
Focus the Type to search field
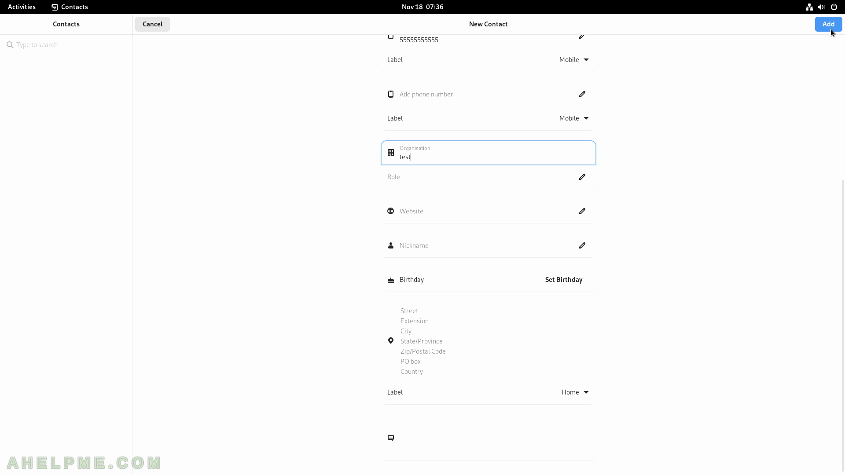[x=66, y=45]
